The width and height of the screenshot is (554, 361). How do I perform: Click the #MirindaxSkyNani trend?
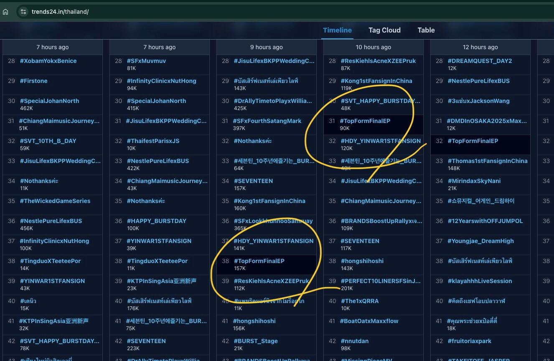click(x=474, y=181)
